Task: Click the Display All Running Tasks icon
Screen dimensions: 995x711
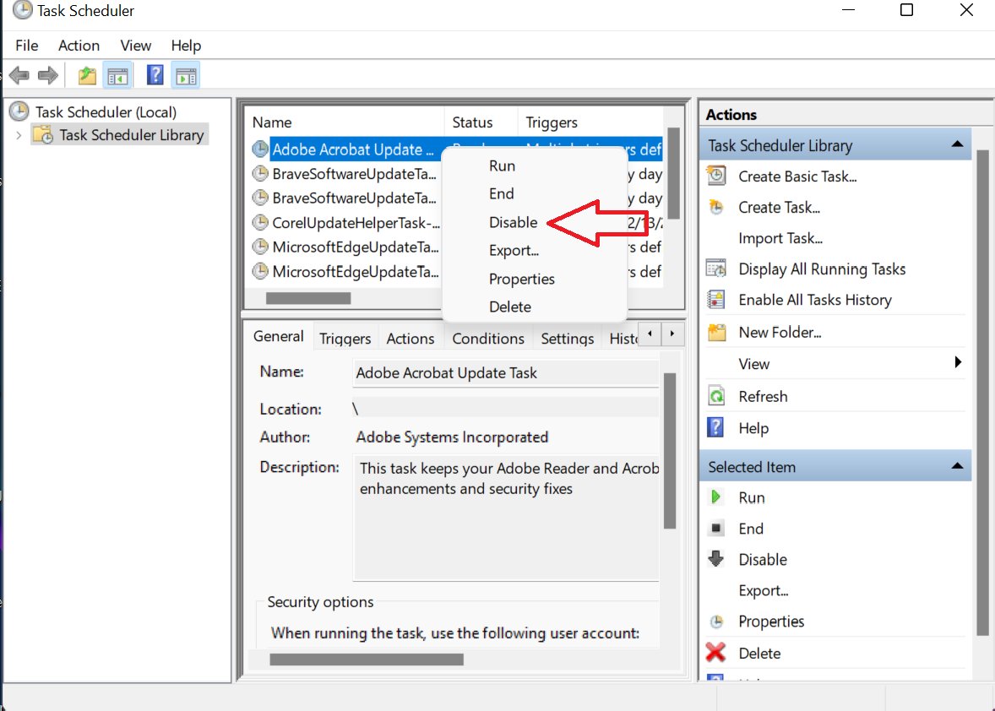Action: (x=716, y=269)
